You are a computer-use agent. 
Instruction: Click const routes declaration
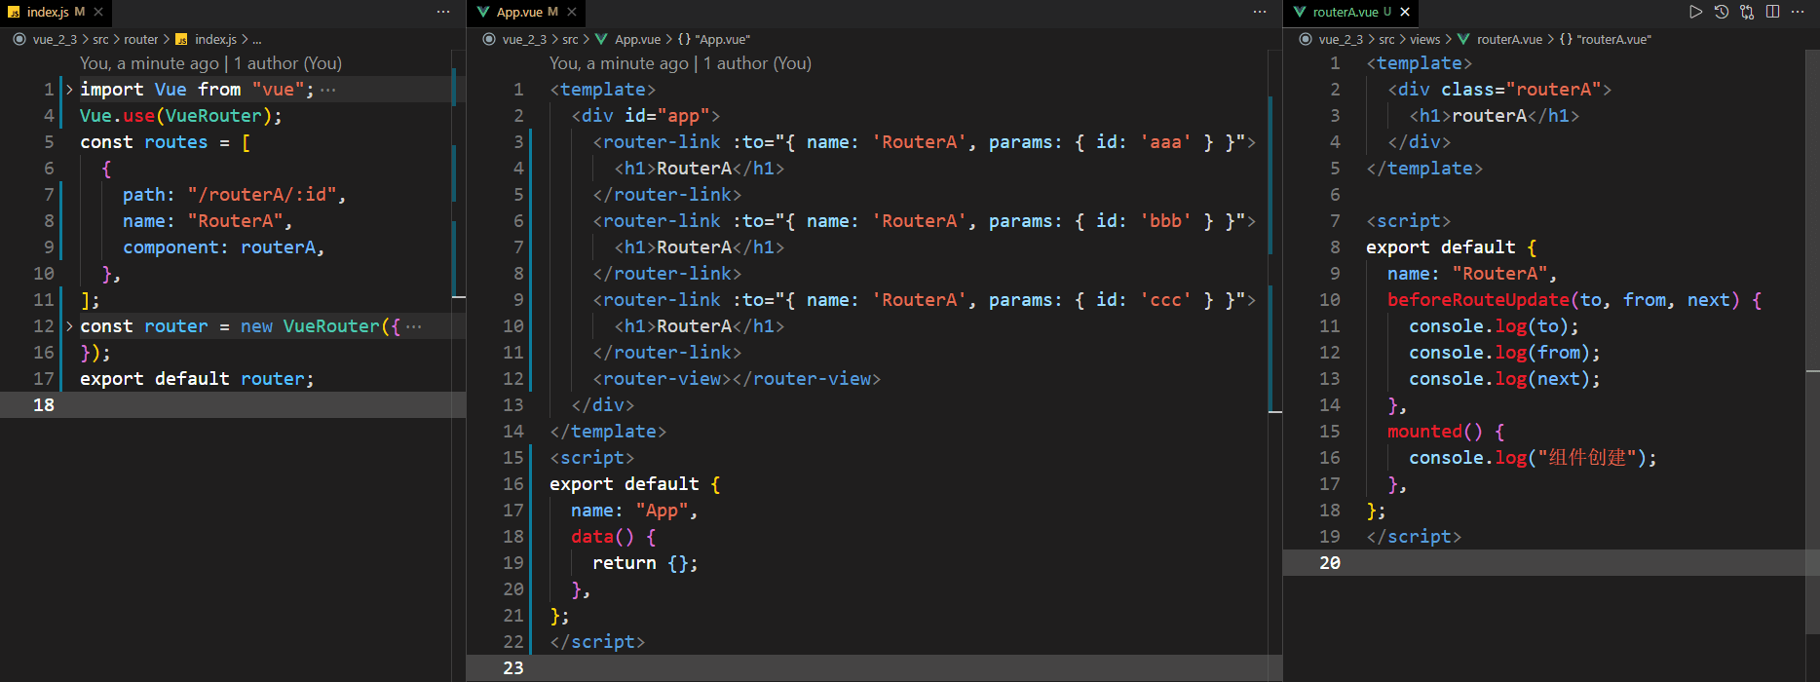(165, 142)
